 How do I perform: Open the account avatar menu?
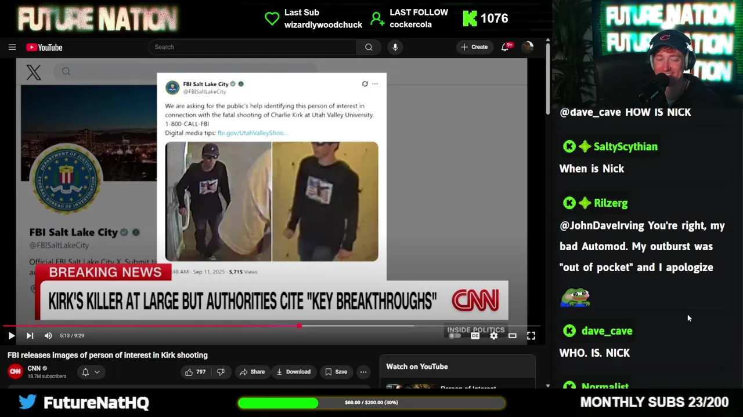[x=528, y=47]
